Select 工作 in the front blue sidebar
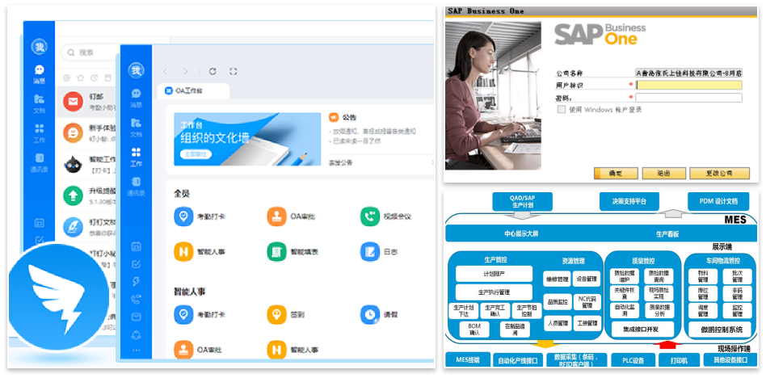This screenshot has width=766, height=378. [x=136, y=156]
